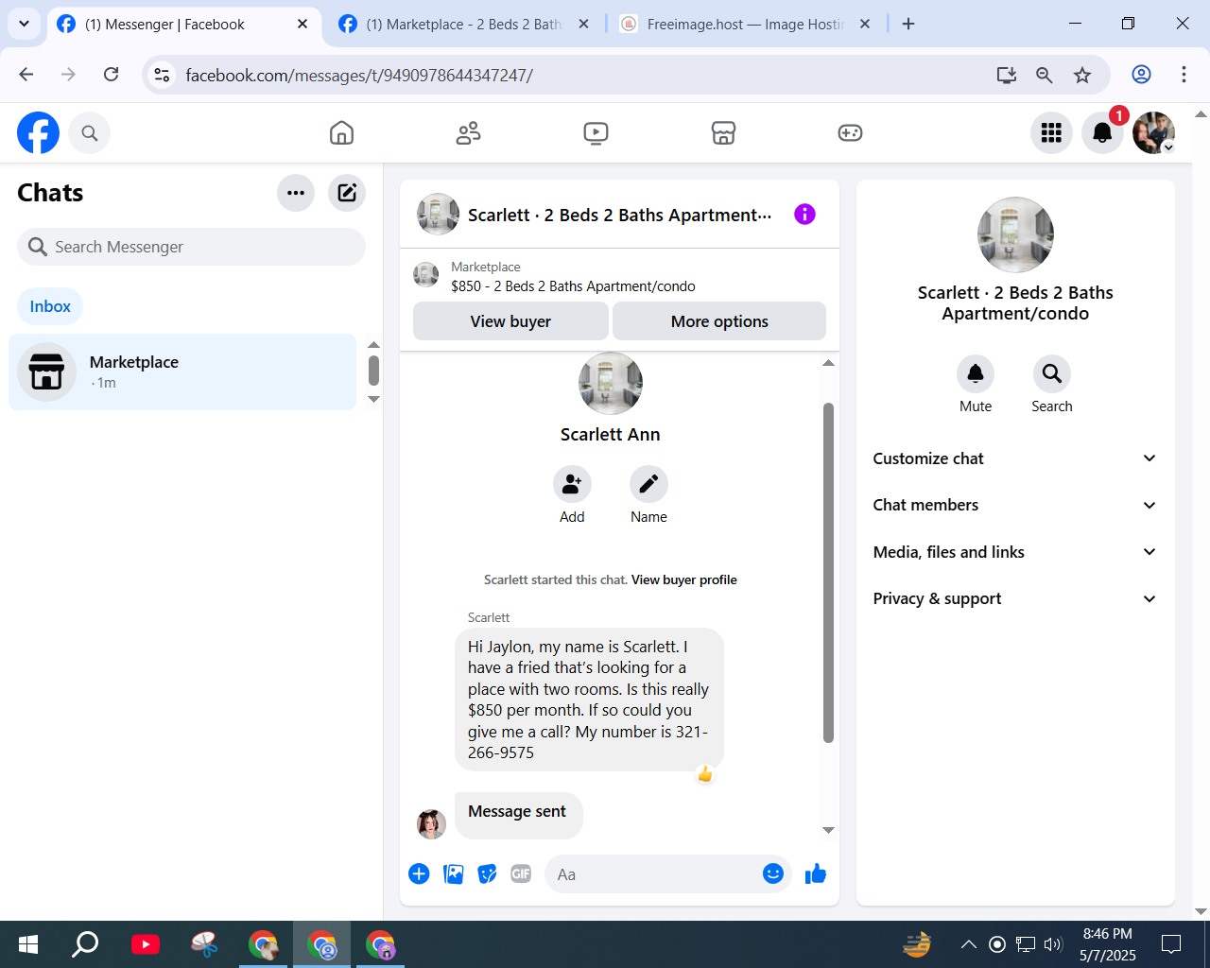The height and width of the screenshot is (968, 1210).
Task: Click the More options button
Action: pyautogui.click(x=719, y=321)
